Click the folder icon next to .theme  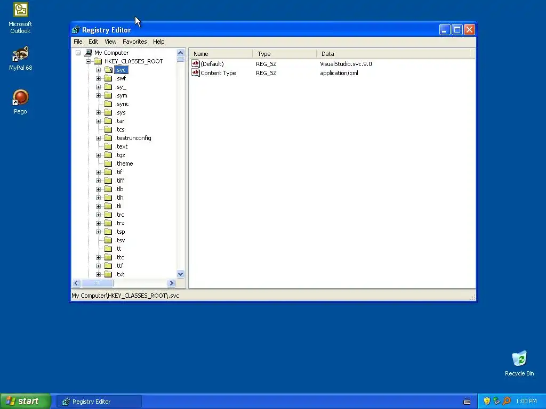108,163
